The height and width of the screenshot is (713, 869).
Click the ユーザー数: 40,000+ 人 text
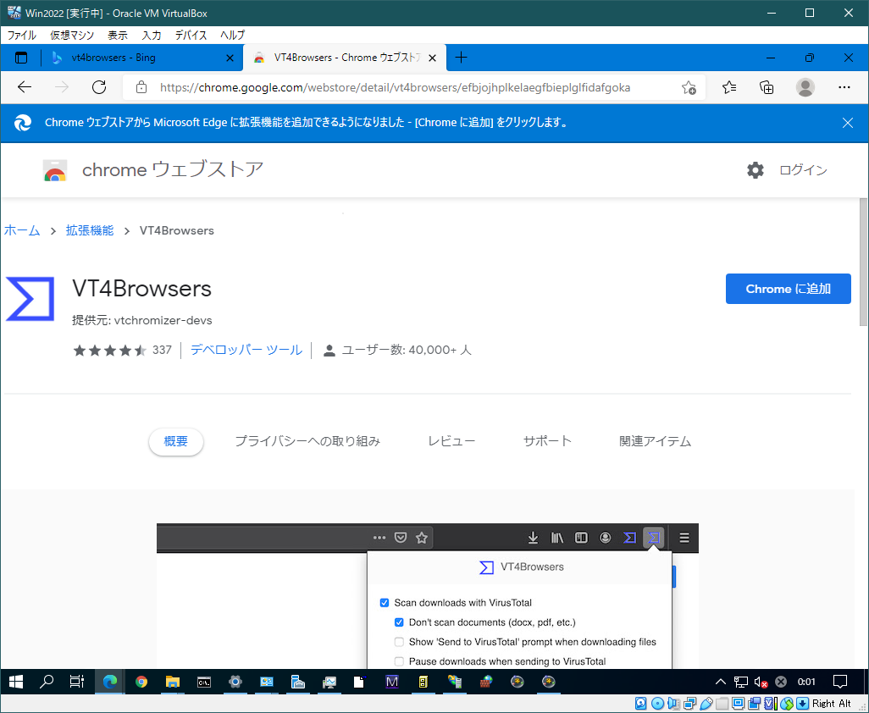click(407, 350)
